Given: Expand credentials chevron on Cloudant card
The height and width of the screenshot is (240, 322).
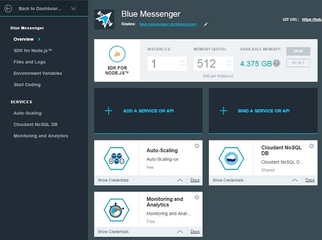Looking at the screenshot, I should tap(295, 180).
